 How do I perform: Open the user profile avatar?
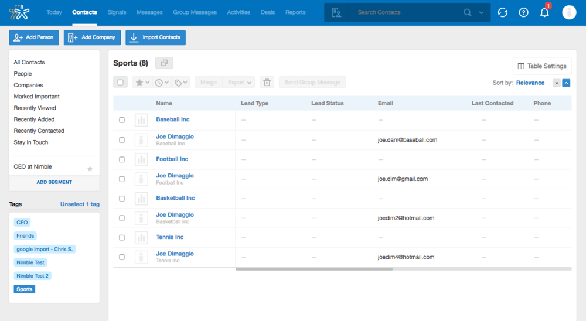tap(569, 12)
